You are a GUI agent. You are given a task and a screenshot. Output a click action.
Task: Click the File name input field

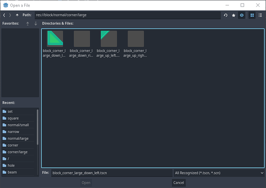[112, 173]
